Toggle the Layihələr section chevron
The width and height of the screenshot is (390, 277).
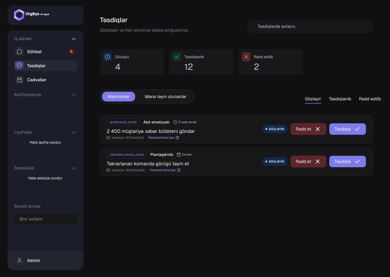click(x=74, y=133)
